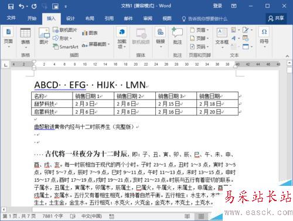Open 屏幕截图 screenshot dropdown
293x221 pixels.
[96, 45]
